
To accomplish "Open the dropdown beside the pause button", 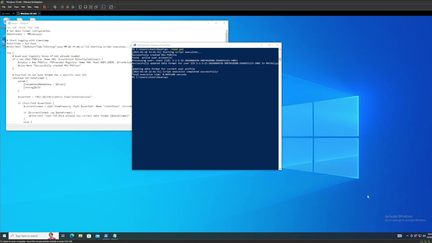I will (x=48, y=7).
